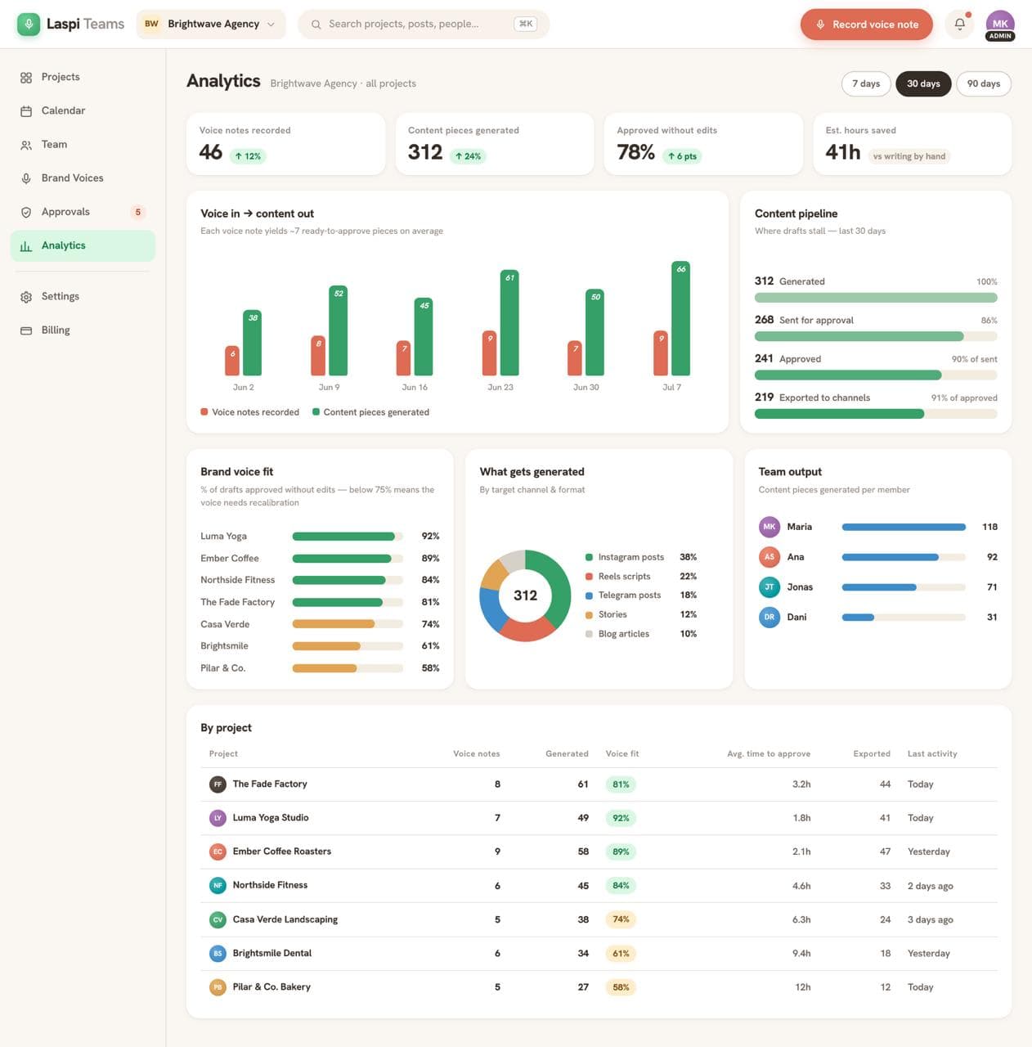Click the Jul 7 green bar showing 66

680,318
